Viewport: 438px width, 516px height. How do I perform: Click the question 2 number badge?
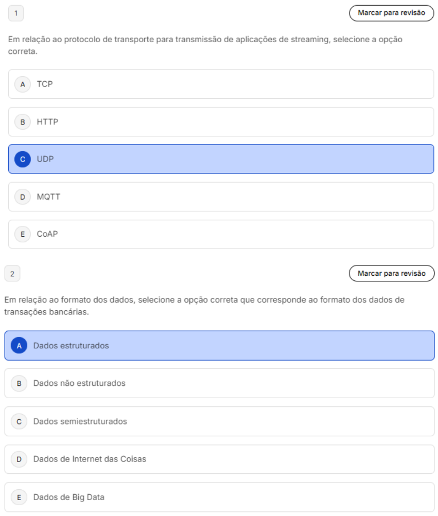coord(12,274)
